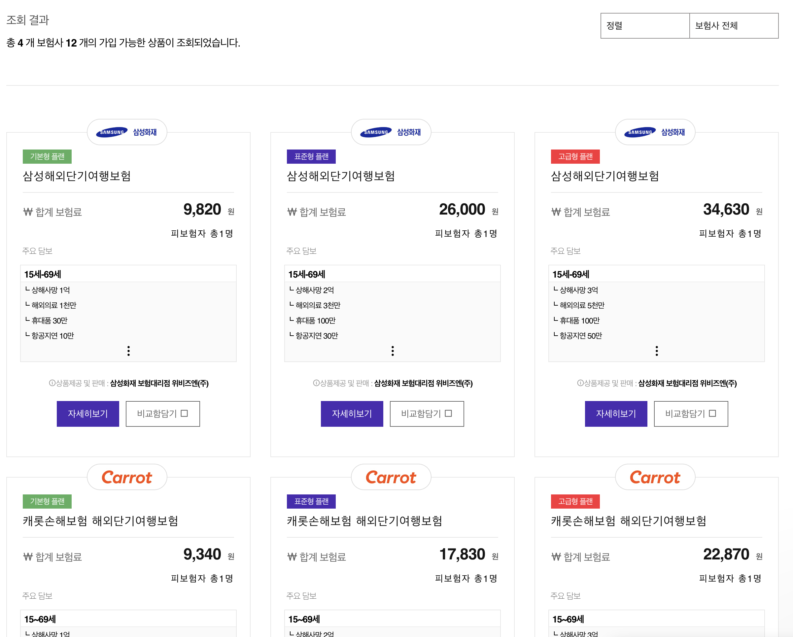The width and height of the screenshot is (793, 637).
Task: Click Carrot logo on 기본형 플랜 card
Action: pyautogui.click(x=126, y=477)
